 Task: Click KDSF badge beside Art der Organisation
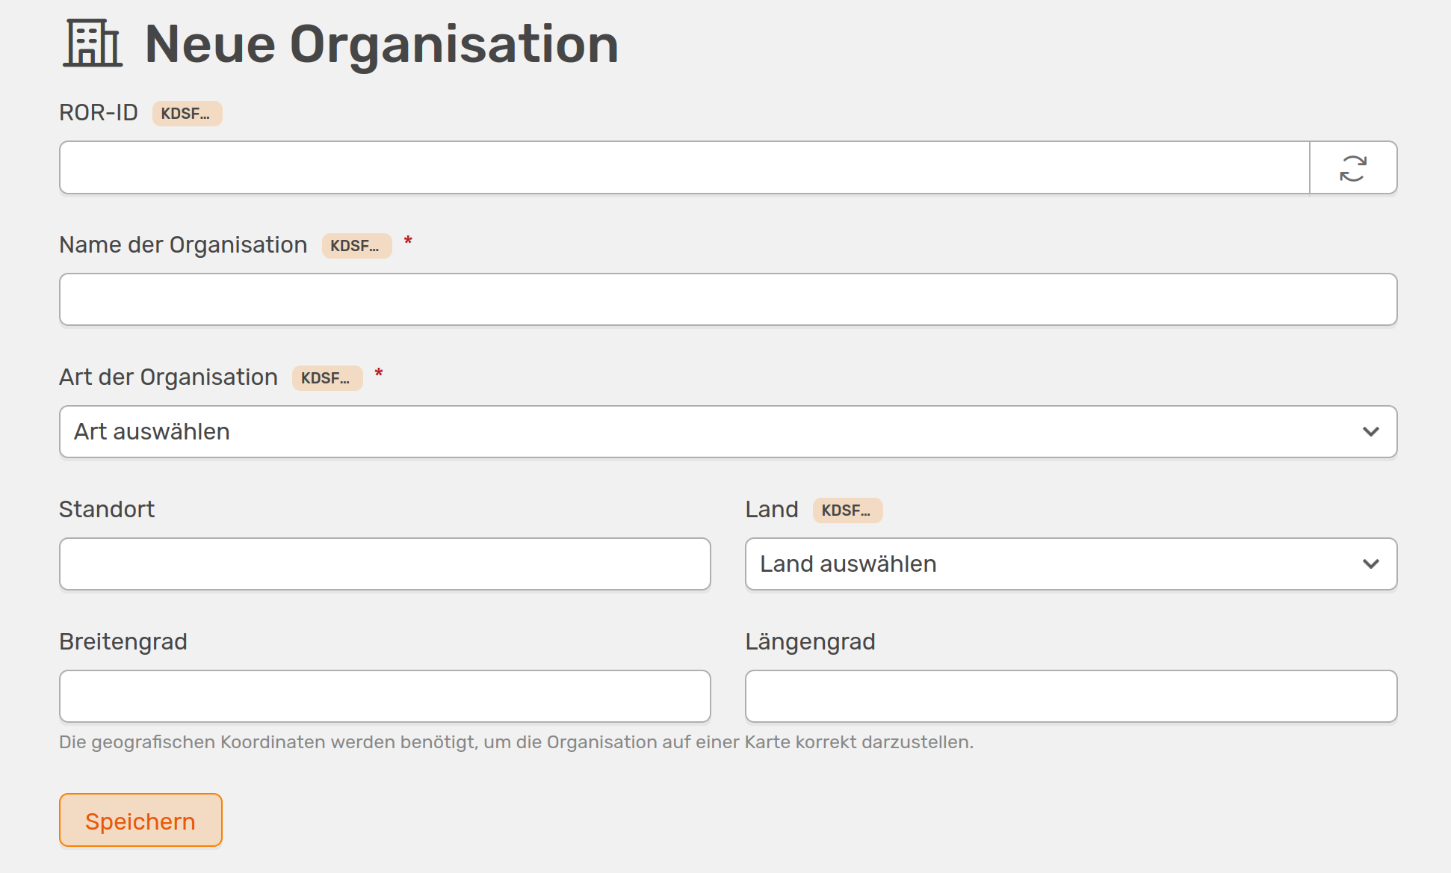[327, 378]
